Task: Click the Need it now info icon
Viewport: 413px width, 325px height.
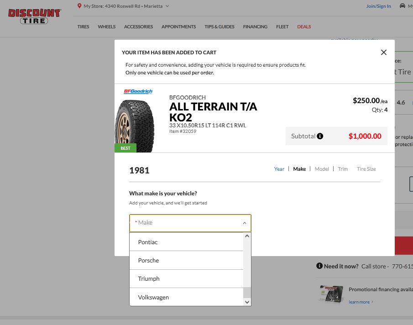Action: 319,266
